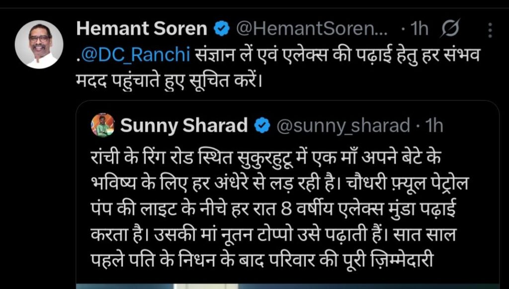Click the Hemant Soren display name
509x289 pixels.
click(x=142, y=29)
